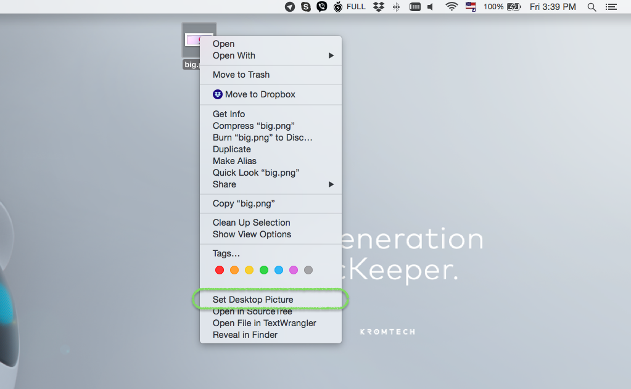Expand the Open With submenu

tap(270, 55)
